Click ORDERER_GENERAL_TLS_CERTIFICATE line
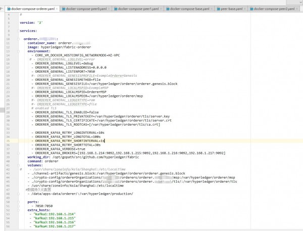The width and height of the screenshot is (303, 231). (102, 121)
